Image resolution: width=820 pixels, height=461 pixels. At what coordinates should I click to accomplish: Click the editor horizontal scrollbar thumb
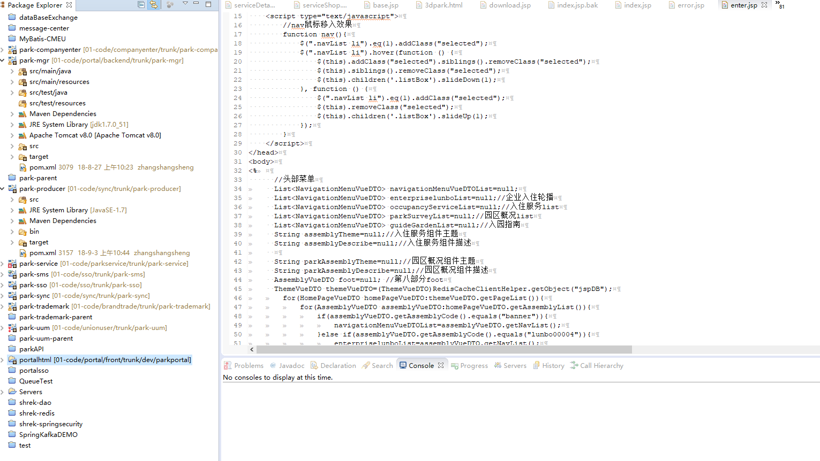pyautogui.click(x=444, y=349)
